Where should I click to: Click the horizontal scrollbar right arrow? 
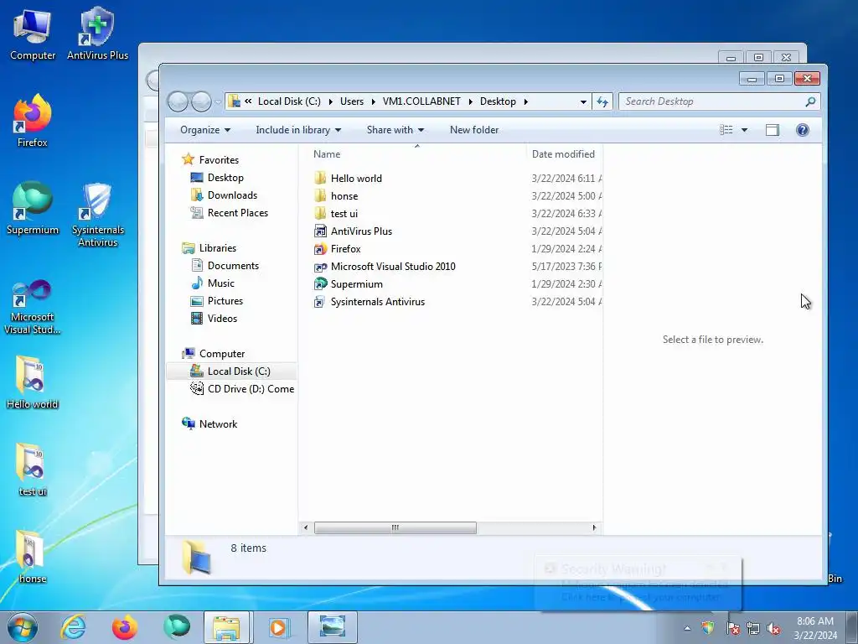(x=594, y=527)
